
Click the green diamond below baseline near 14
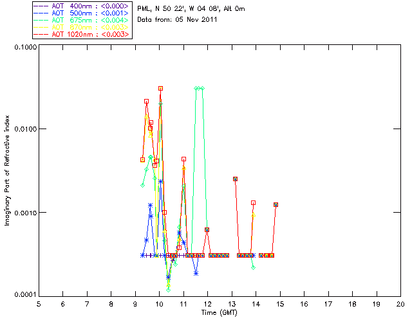point(253,267)
